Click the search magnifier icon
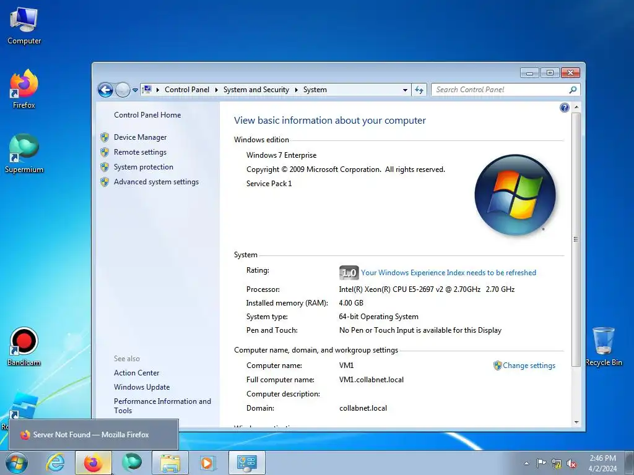Screen dimensions: 634x475 coord(573,90)
